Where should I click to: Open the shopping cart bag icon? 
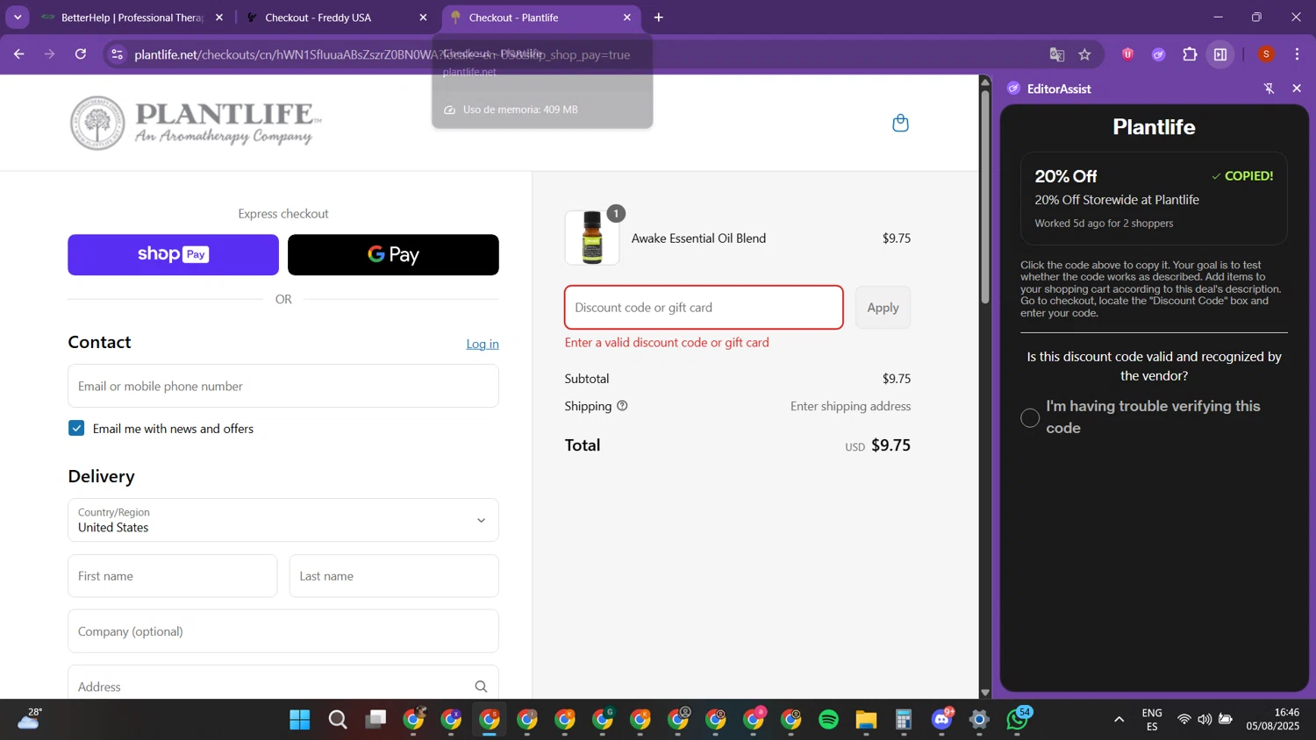click(x=900, y=123)
